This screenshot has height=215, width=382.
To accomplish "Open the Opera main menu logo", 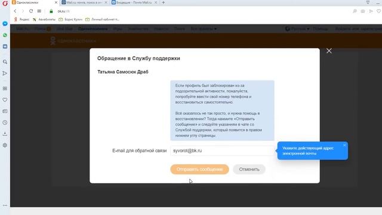I will 5,3.
